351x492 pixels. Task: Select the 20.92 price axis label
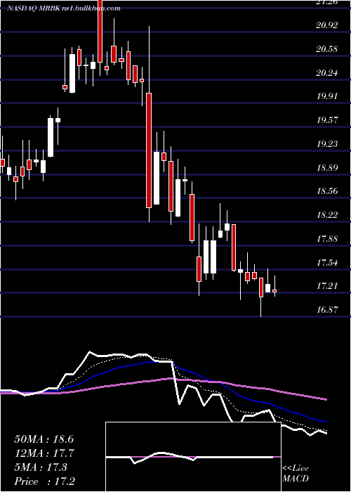(327, 25)
